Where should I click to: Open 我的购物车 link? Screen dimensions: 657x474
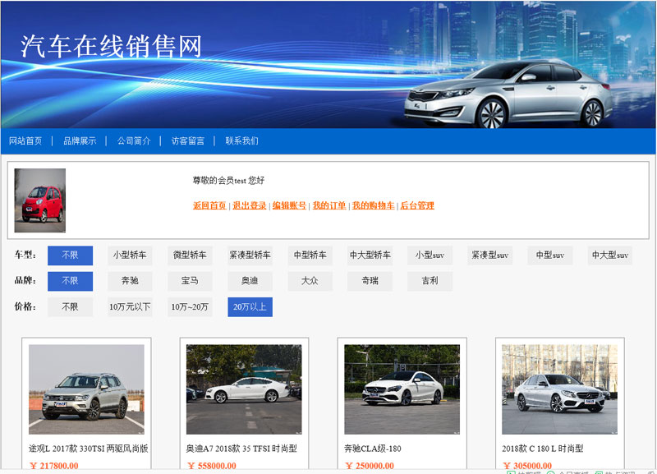(x=373, y=205)
